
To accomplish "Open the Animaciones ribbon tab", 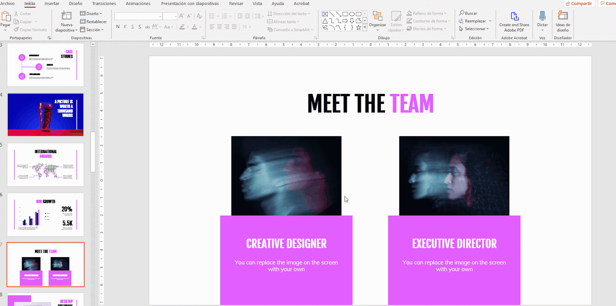I will pos(138,3).
